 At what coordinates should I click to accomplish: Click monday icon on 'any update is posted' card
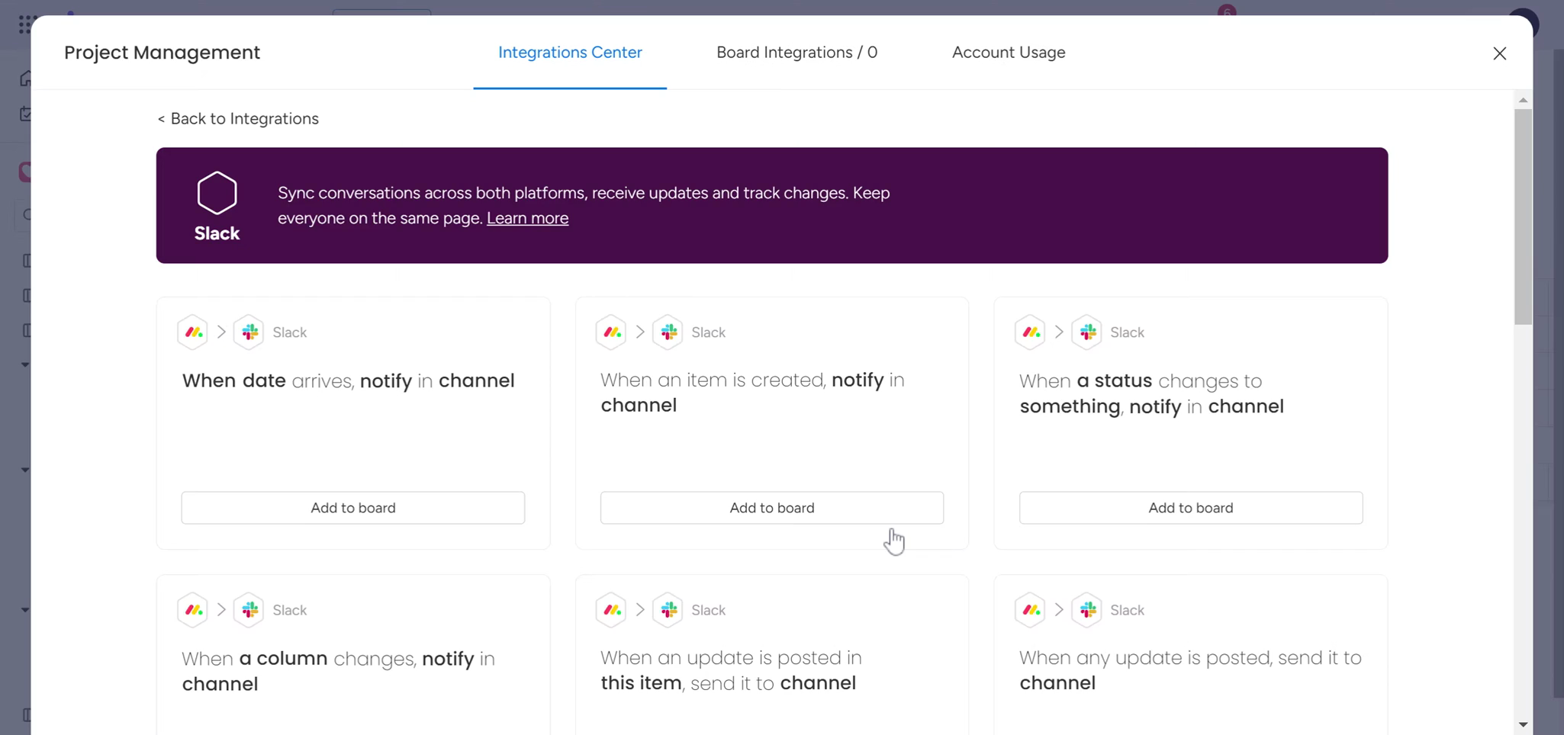click(1031, 610)
